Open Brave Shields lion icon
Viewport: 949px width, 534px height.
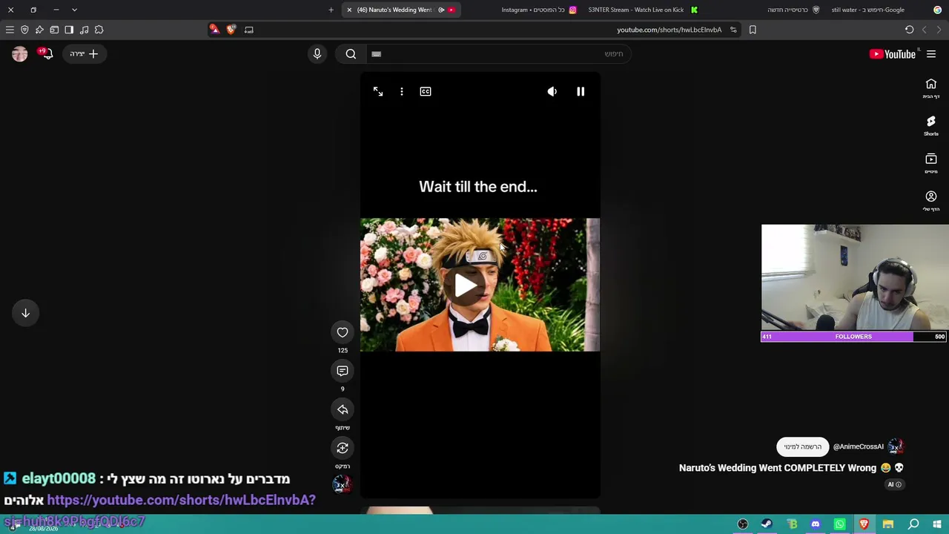(231, 30)
